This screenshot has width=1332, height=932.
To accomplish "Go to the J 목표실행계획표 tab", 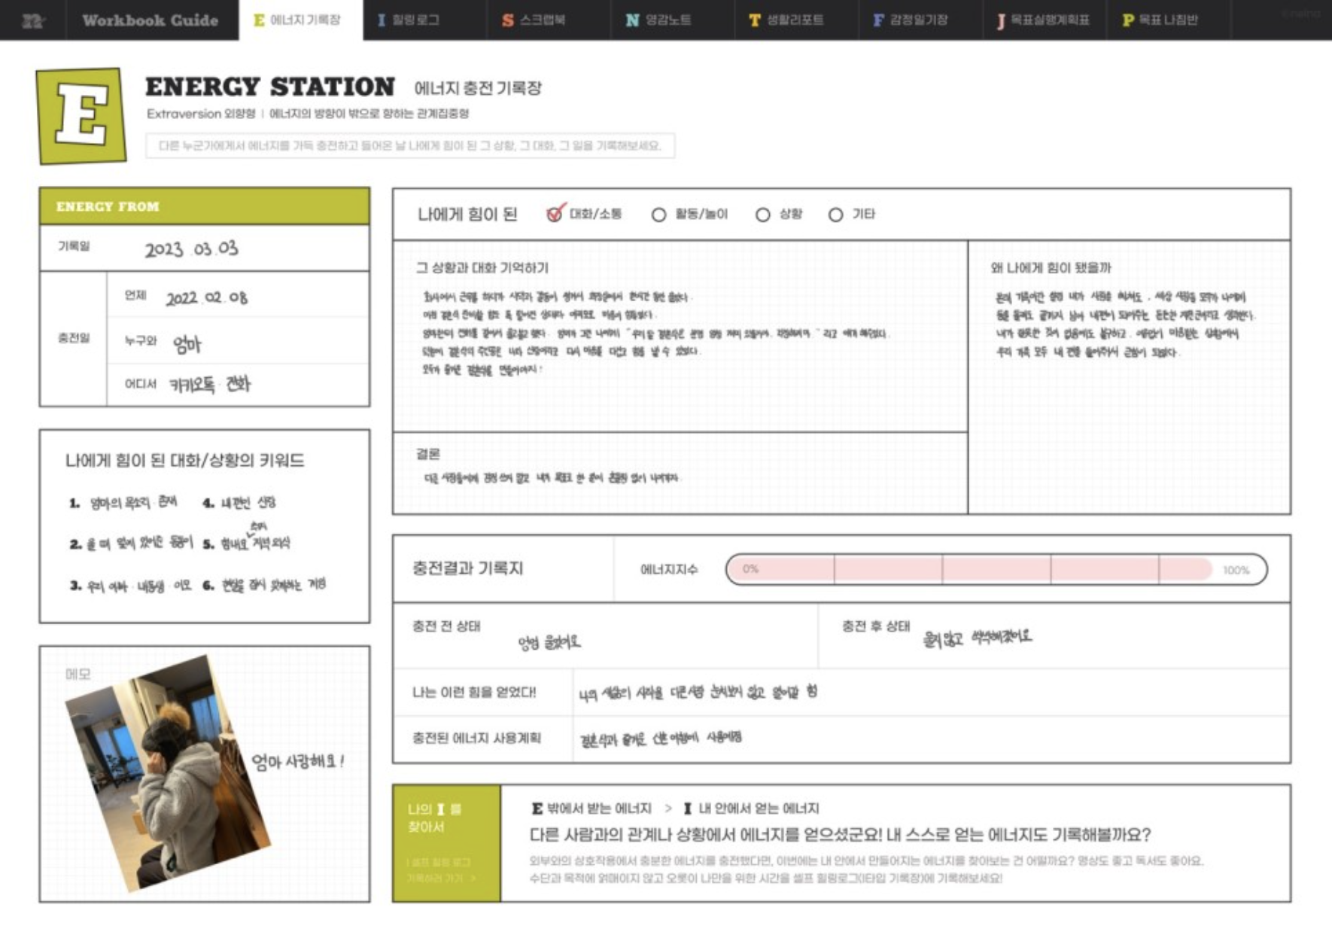I will [x=1045, y=20].
